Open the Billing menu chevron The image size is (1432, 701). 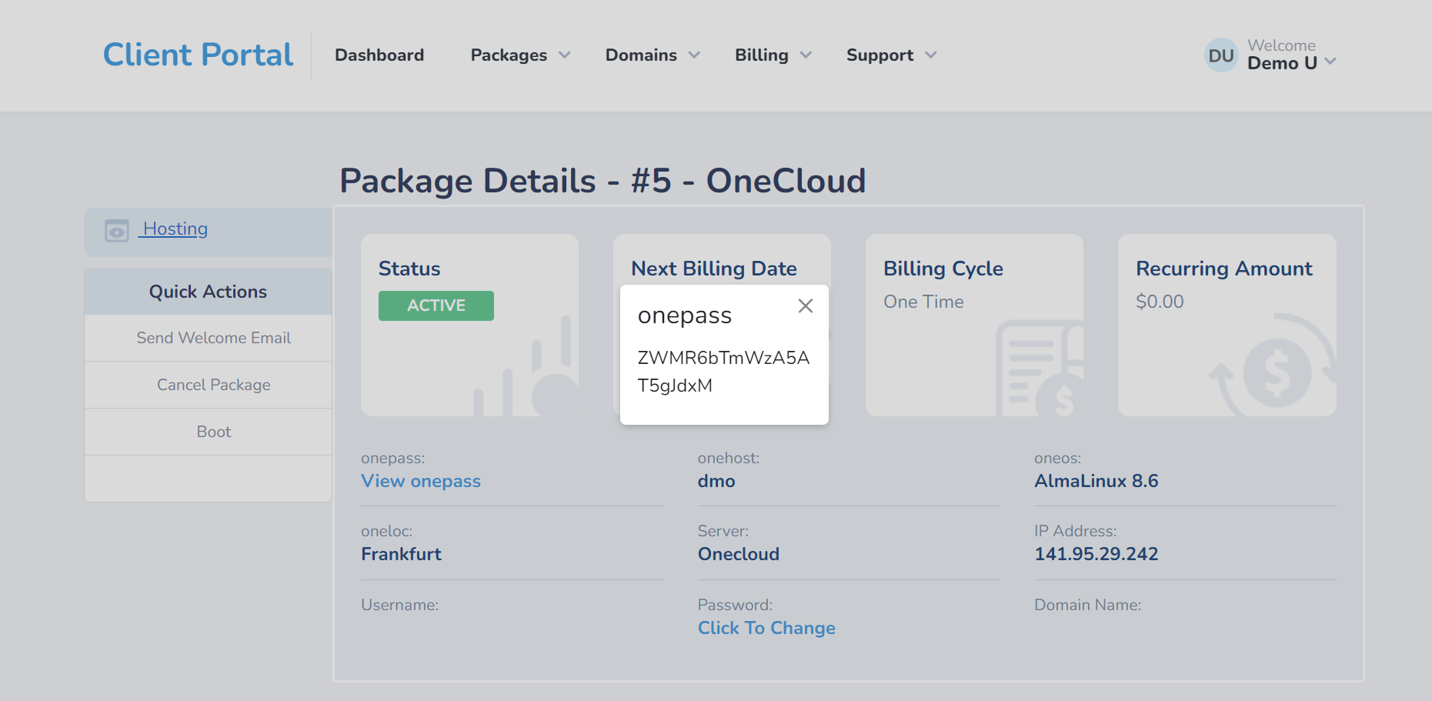(x=806, y=55)
